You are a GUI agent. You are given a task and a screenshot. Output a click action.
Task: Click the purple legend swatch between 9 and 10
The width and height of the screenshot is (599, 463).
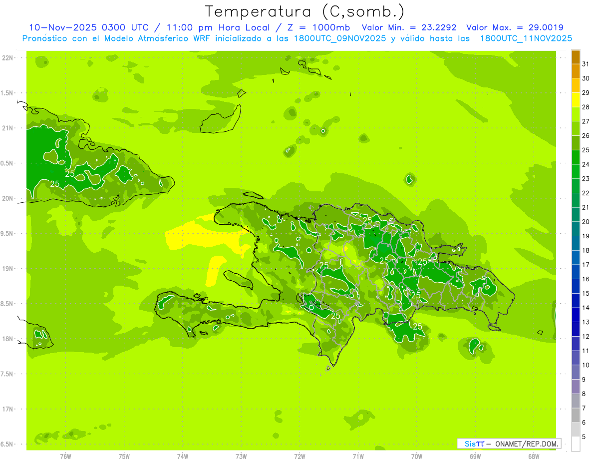(x=576, y=372)
